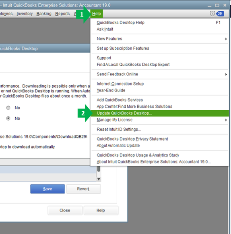Image resolution: width=231 pixels, height=234 pixels.
Task: Open the reminders alarm clock icon
Action: pos(212,14)
